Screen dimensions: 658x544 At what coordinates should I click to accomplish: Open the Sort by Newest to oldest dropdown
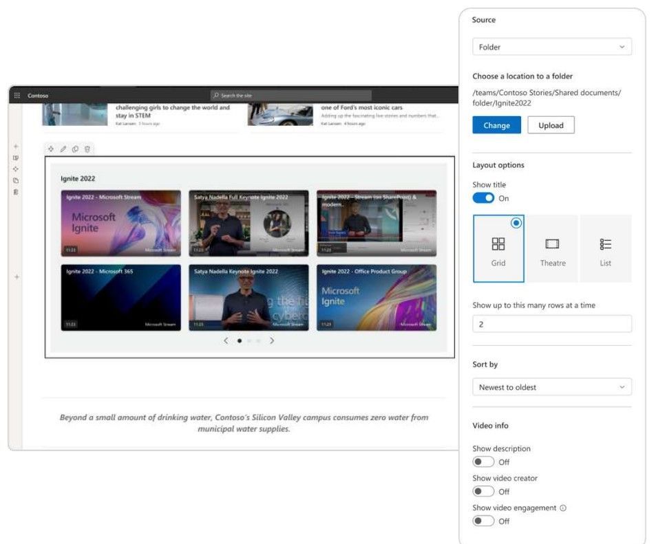(x=552, y=387)
